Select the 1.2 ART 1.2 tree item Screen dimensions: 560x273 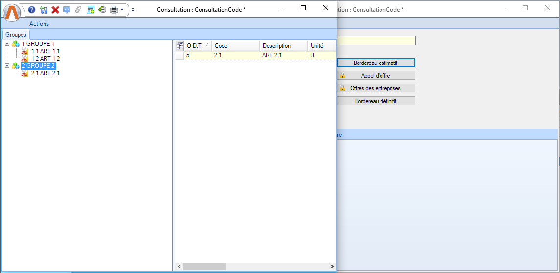click(45, 59)
